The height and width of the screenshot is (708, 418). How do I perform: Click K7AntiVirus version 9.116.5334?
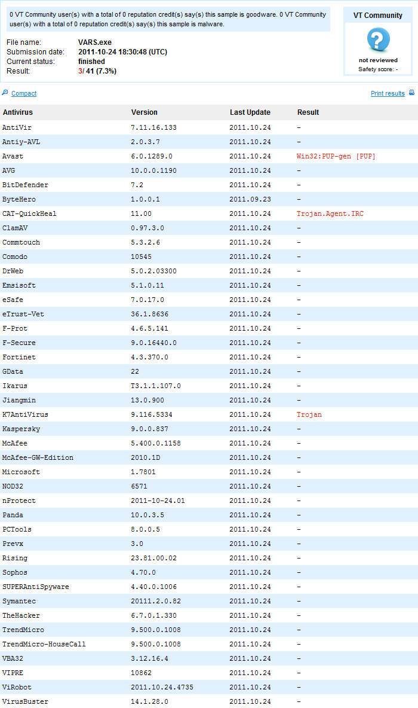[152, 414]
